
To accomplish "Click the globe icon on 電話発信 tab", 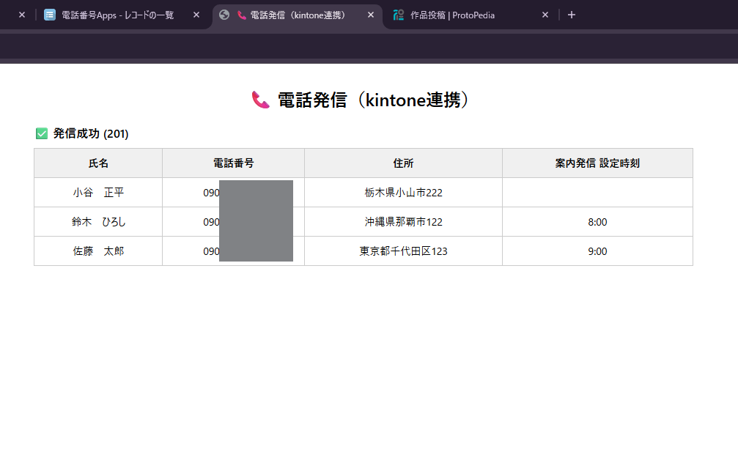I will pos(224,15).
